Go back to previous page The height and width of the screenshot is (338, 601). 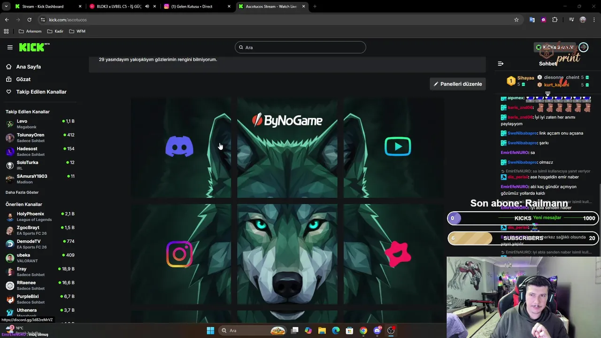pyautogui.click(x=7, y=20)
